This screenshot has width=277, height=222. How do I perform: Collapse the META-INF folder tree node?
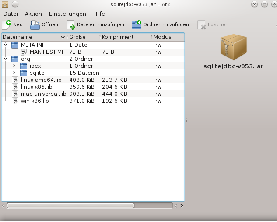point(6,45)
